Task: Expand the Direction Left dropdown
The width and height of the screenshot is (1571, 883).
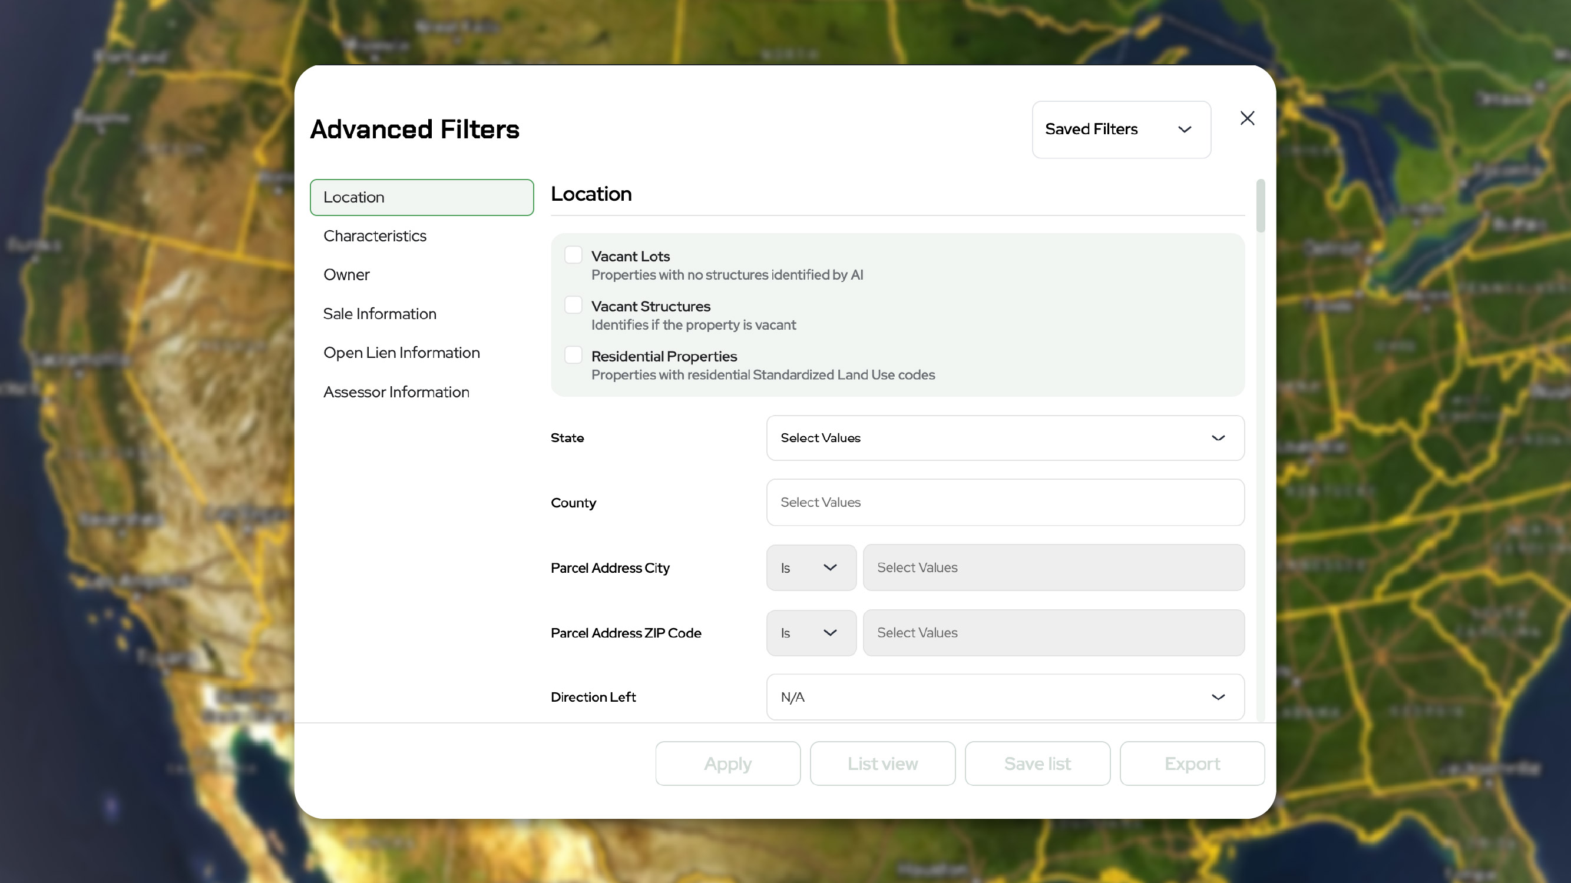Action: tap(1005, 697)
